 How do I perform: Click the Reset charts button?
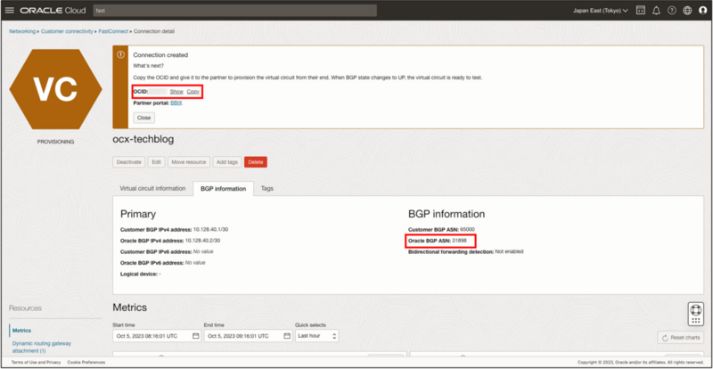coord(680,338)
